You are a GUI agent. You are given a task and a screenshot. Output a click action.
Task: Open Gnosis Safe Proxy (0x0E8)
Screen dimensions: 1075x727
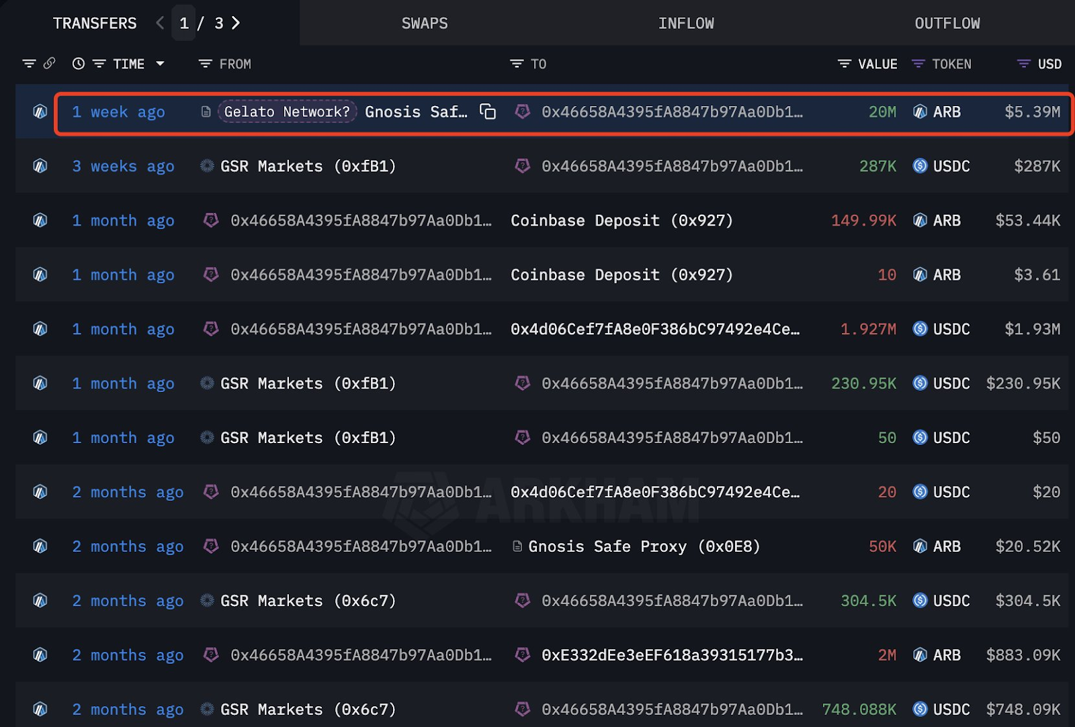click(x=644, y=547)
